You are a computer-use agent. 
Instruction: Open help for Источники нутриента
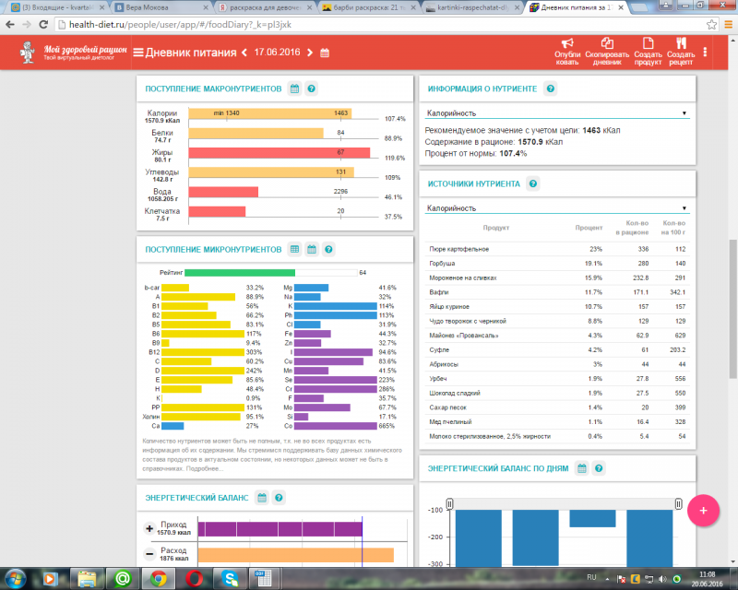pos(533,183)
